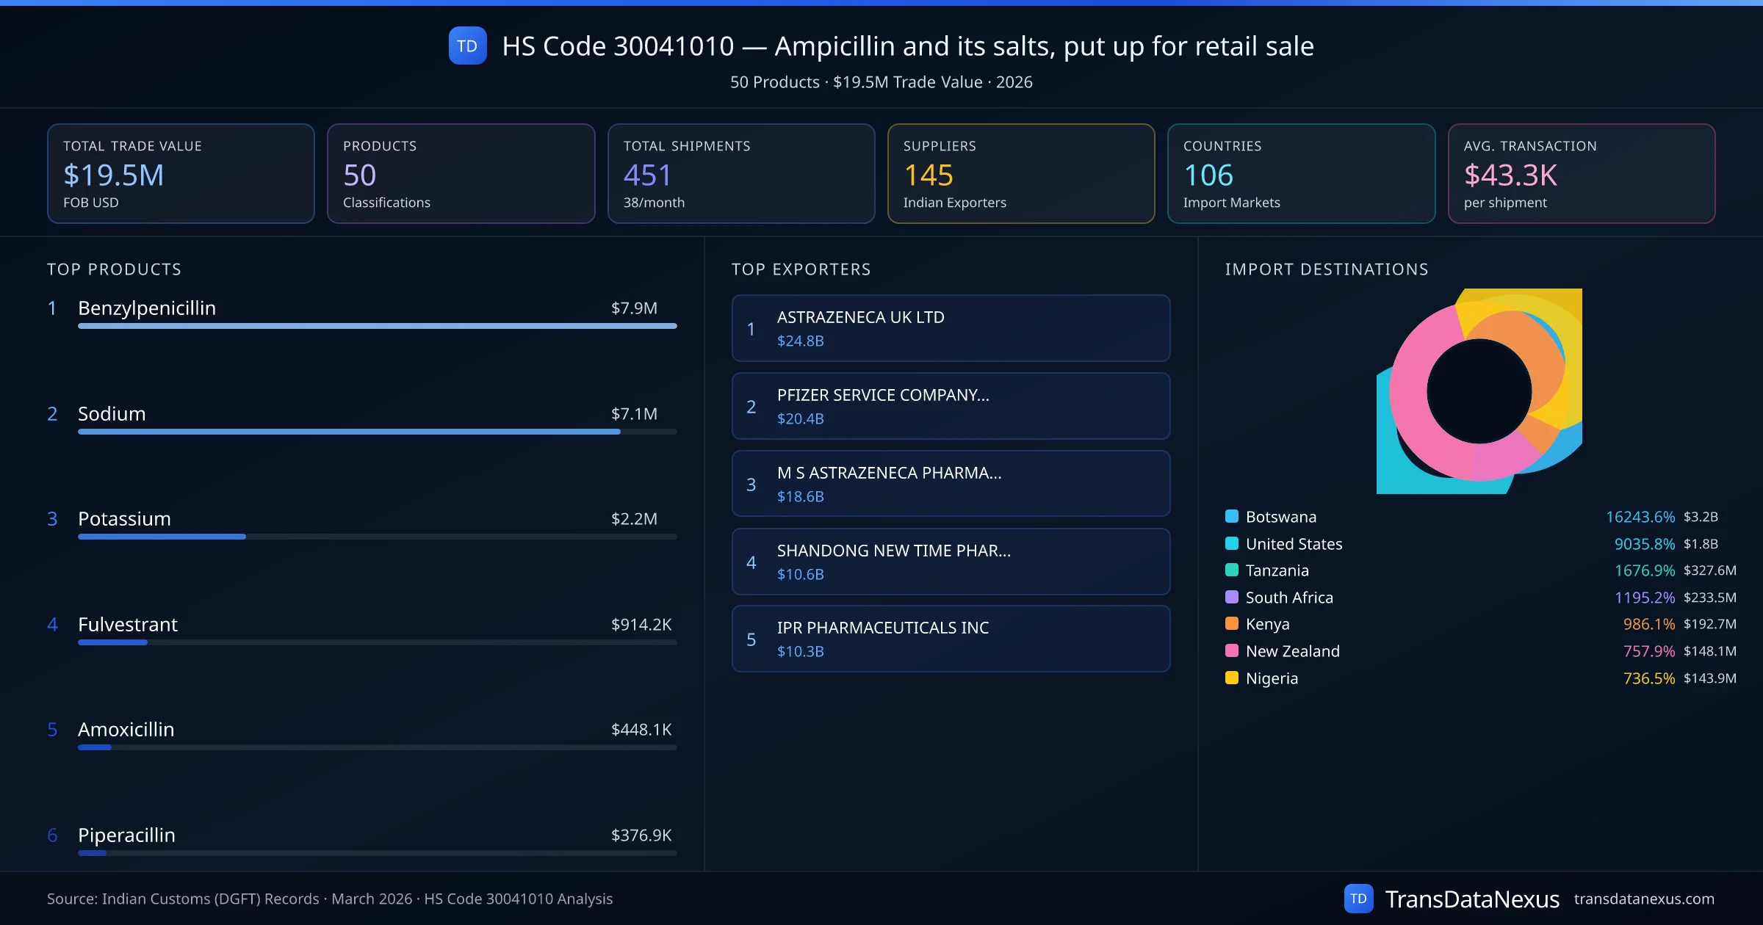Image resolution: width=1763 pixels, height=925 pixels.
Task: Click the South Africa legend color square
Action: pos(1232,597)
